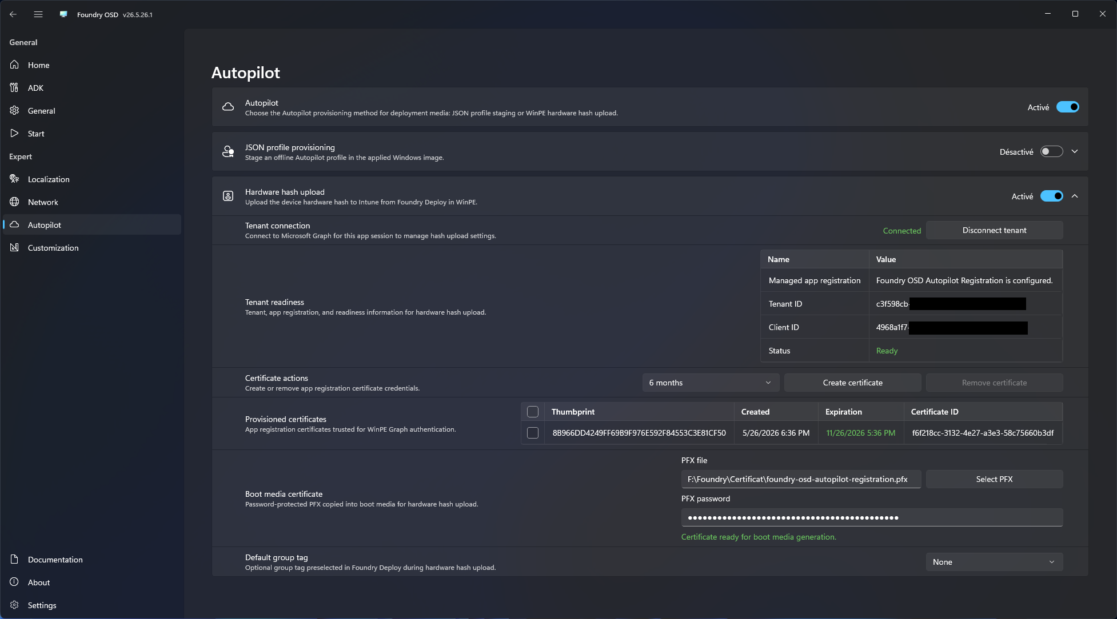Open the Localization page

coord(92,179)
